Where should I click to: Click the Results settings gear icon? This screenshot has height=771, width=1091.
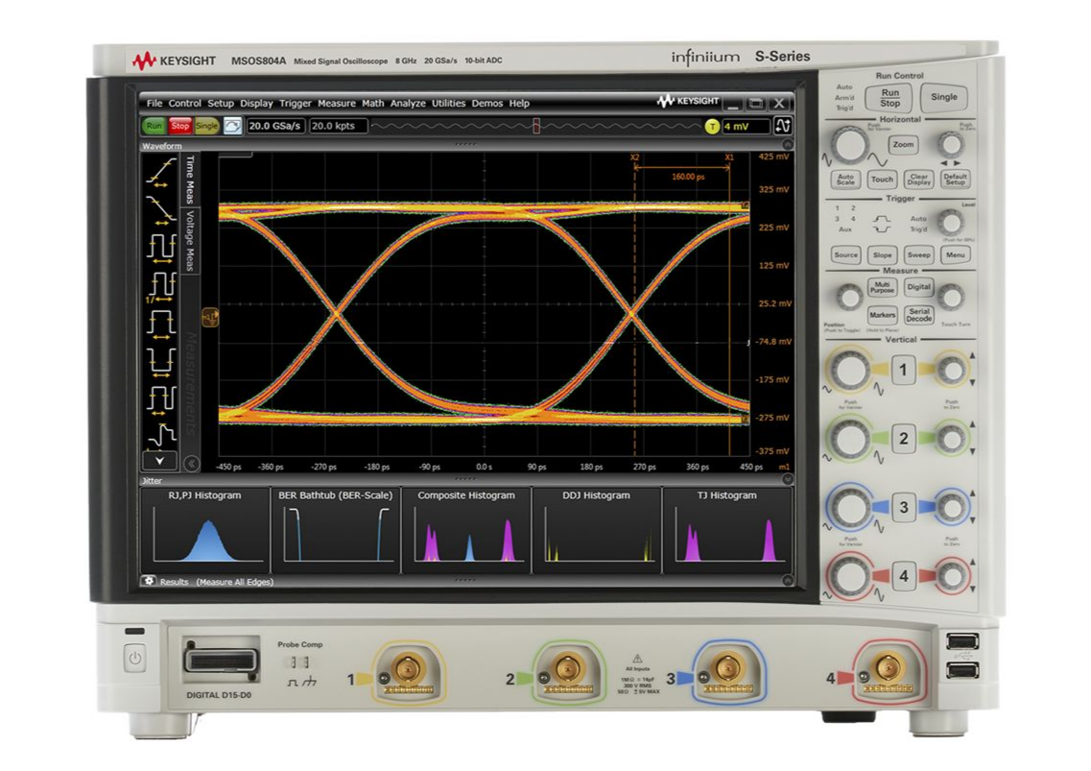(x=149, y=581)
